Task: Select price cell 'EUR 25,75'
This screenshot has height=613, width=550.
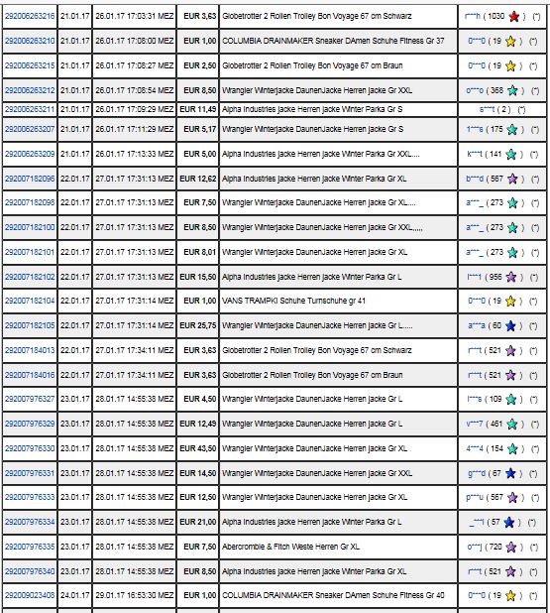Action: point(197,325)
